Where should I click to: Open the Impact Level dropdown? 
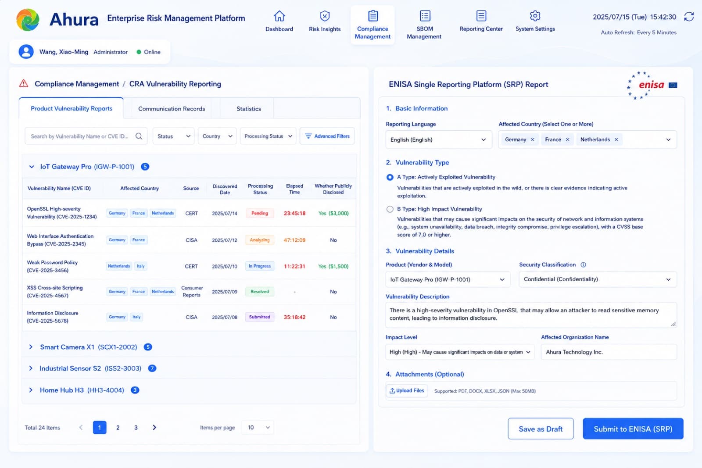point(460,352)
